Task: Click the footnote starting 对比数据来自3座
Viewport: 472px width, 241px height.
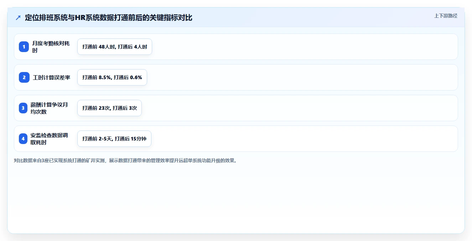Action: [x=125, y=160]
